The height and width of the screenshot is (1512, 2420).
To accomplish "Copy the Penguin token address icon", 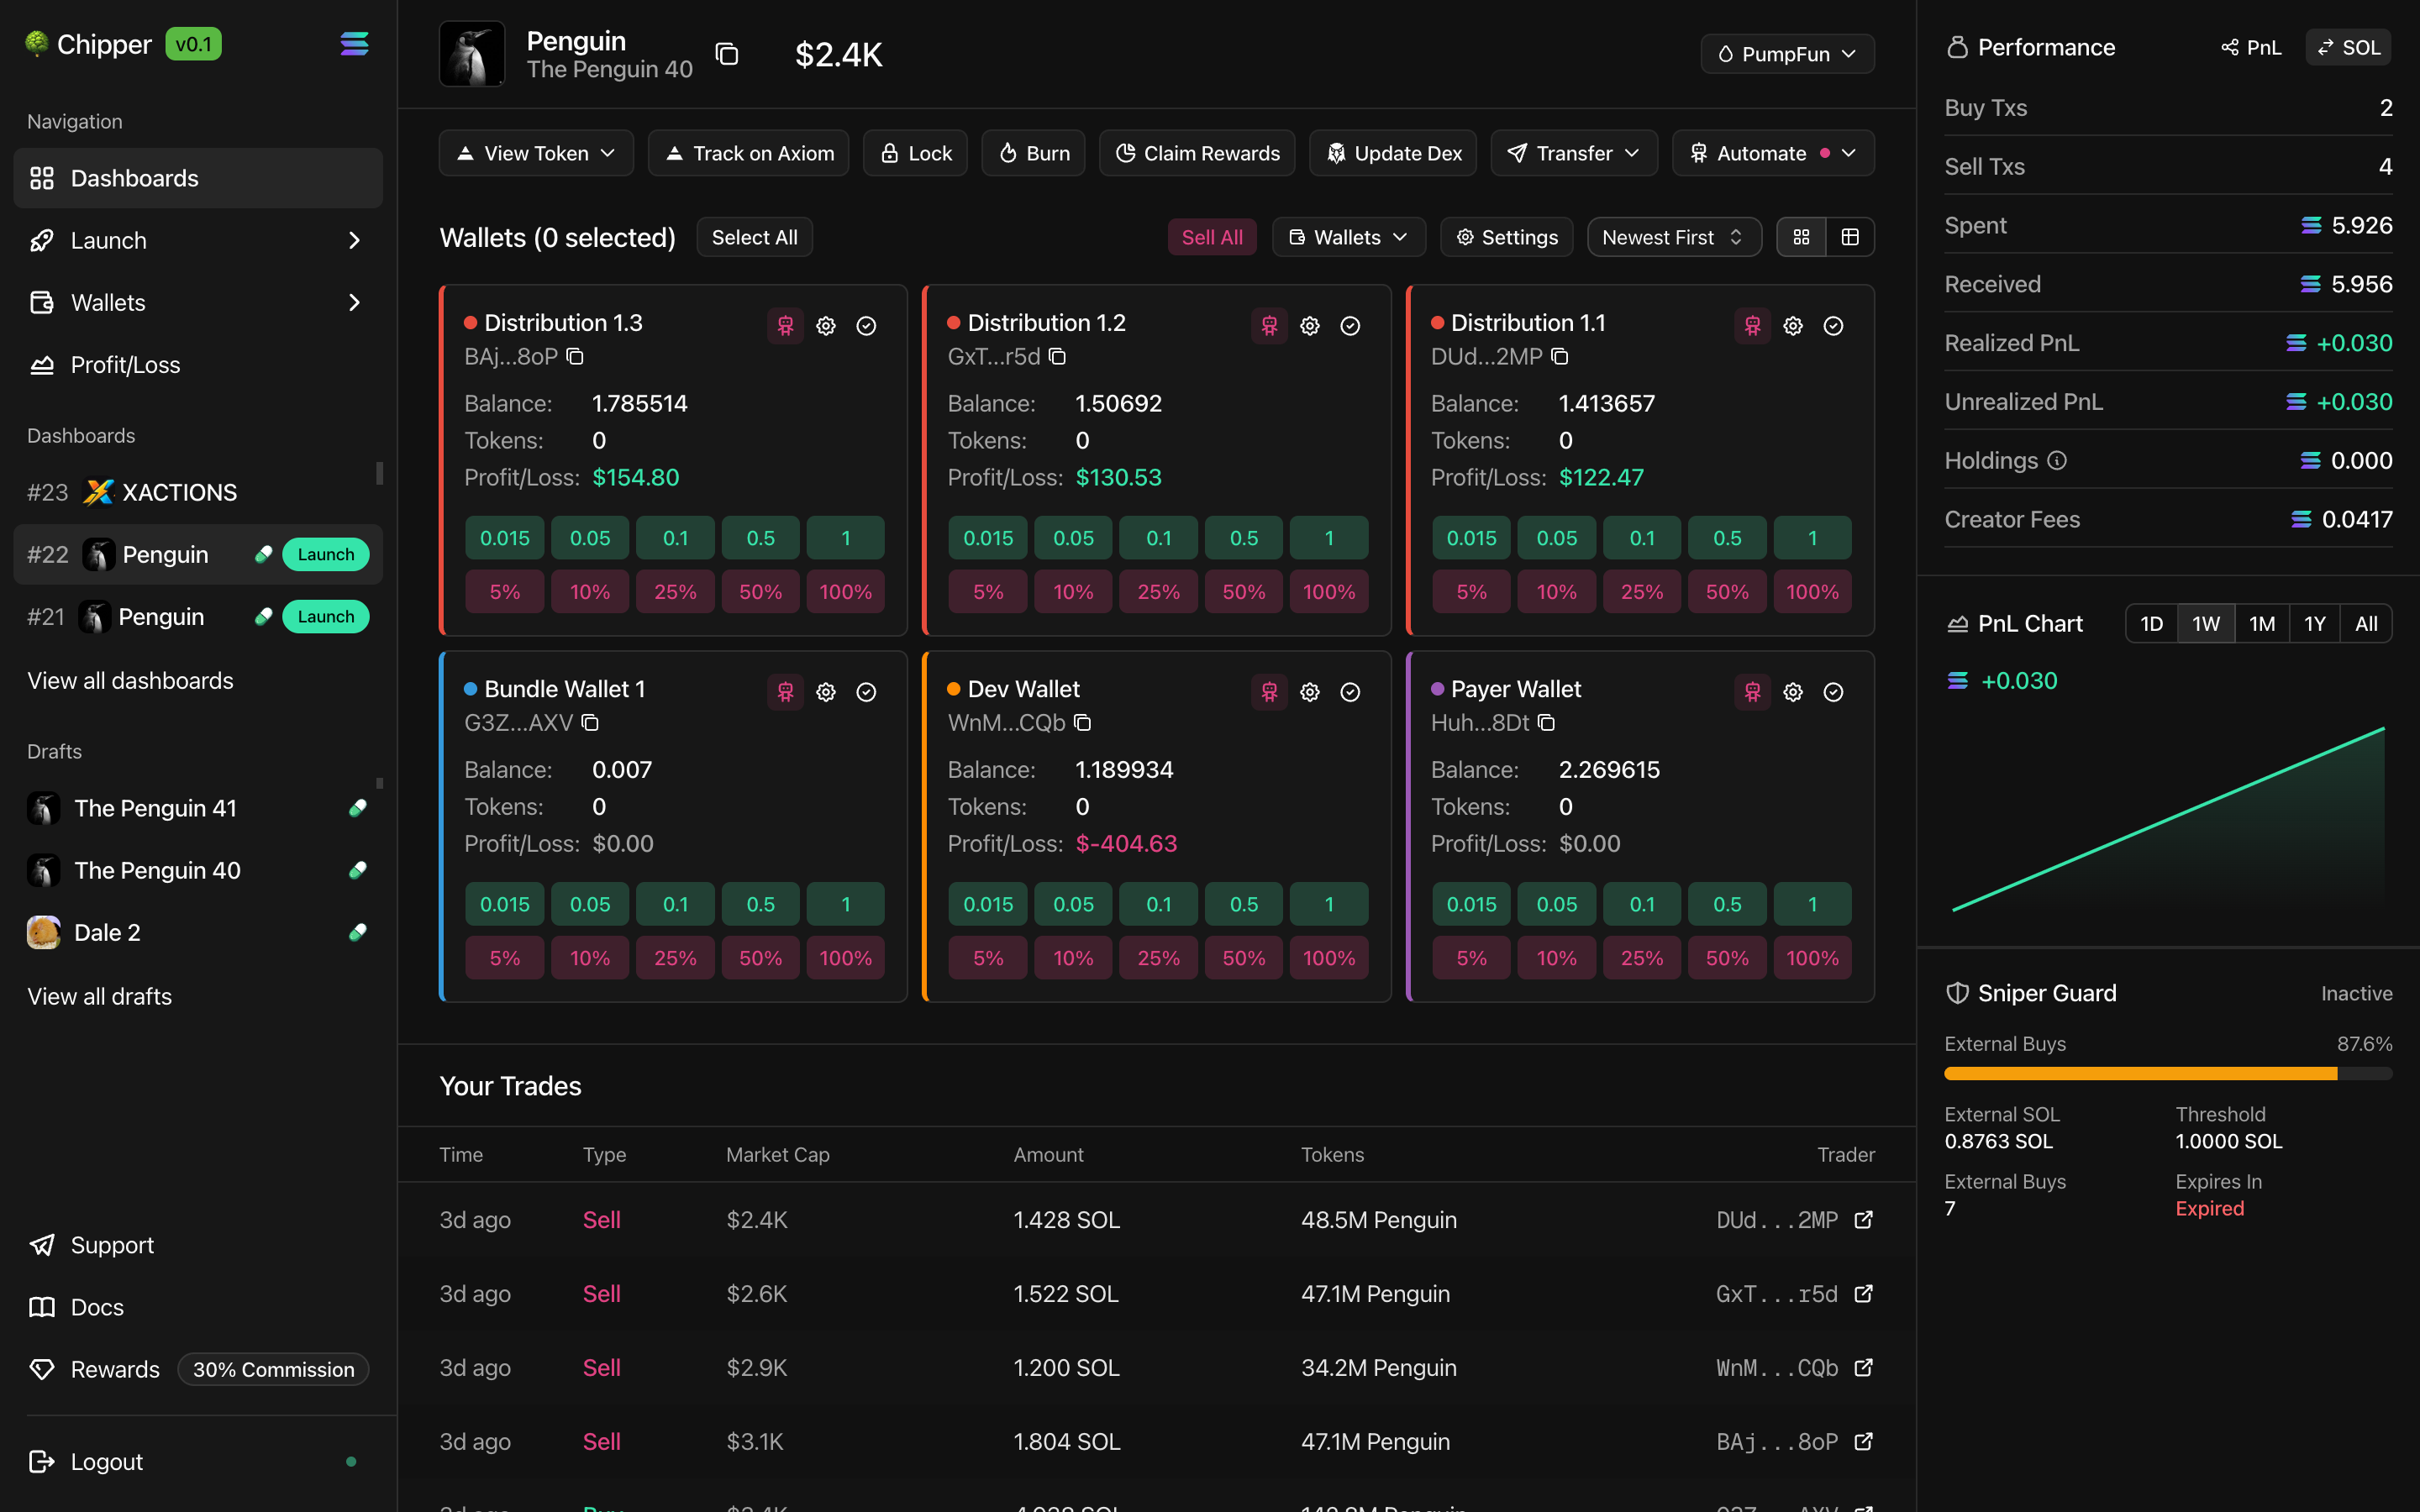I will tap(727, 54).
